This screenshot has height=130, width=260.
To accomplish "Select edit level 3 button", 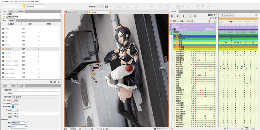I will click(x=106, y=7).
